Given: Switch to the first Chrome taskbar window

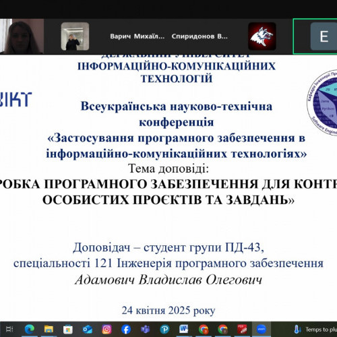Looking at the screenshot, I should click(x=204, y=330).
